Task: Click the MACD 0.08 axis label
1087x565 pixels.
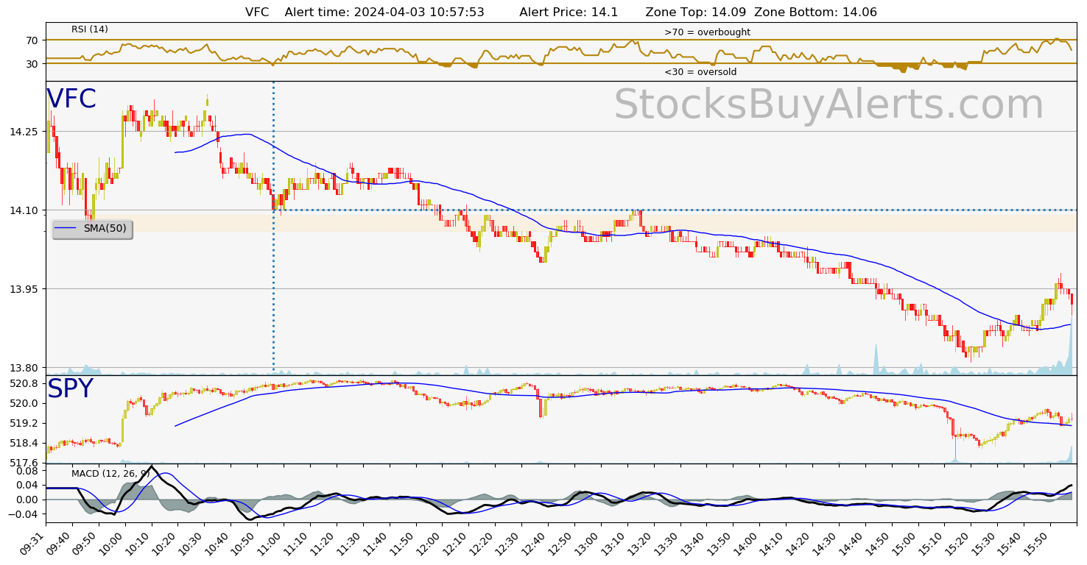Action: [26, 471]
